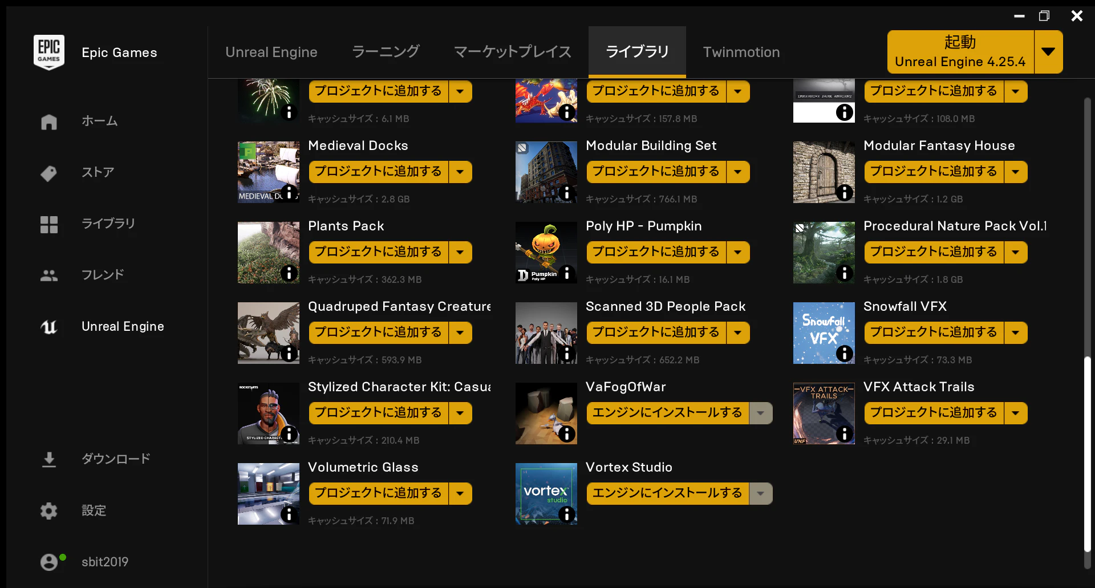
Task: Expand Plants Pack dropdown arrow
Action: 460,252
